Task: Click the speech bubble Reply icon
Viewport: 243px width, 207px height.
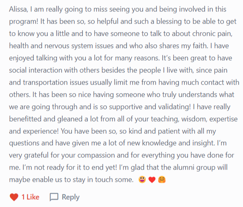Action: pos(54,197)
